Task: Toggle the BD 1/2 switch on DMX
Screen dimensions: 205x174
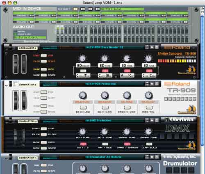Action: click(x=83, y=144)
